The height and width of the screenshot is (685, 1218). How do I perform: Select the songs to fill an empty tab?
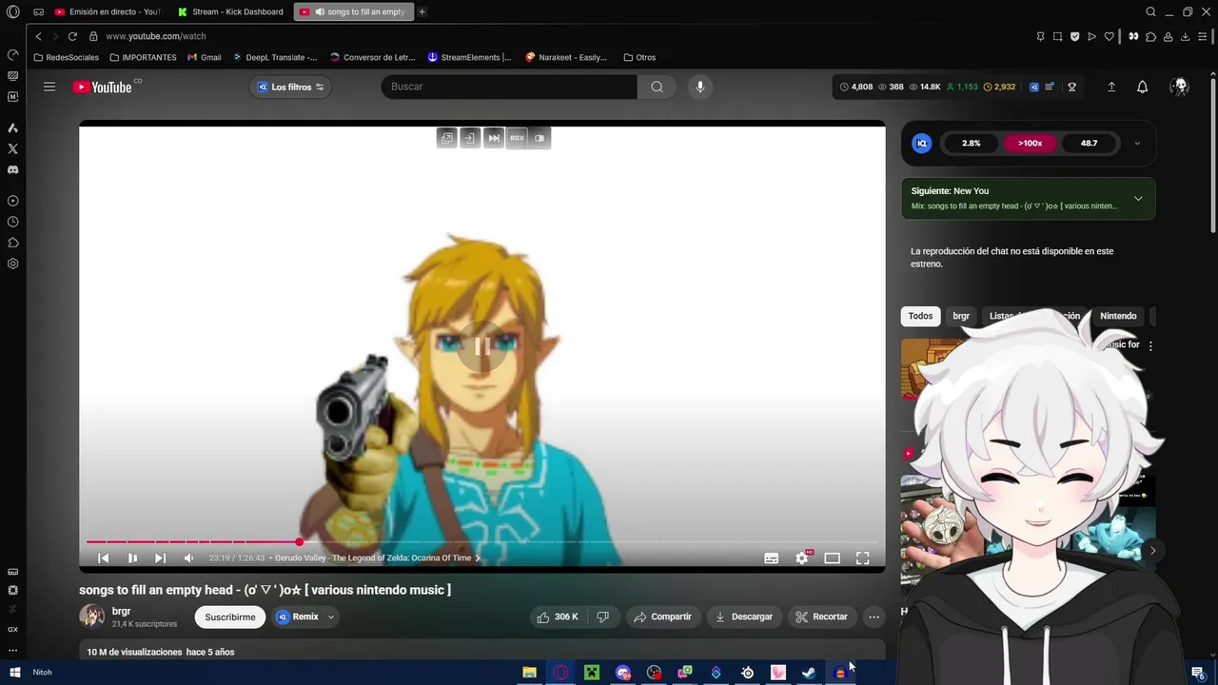pyautogui.click(x=354, y=11)
